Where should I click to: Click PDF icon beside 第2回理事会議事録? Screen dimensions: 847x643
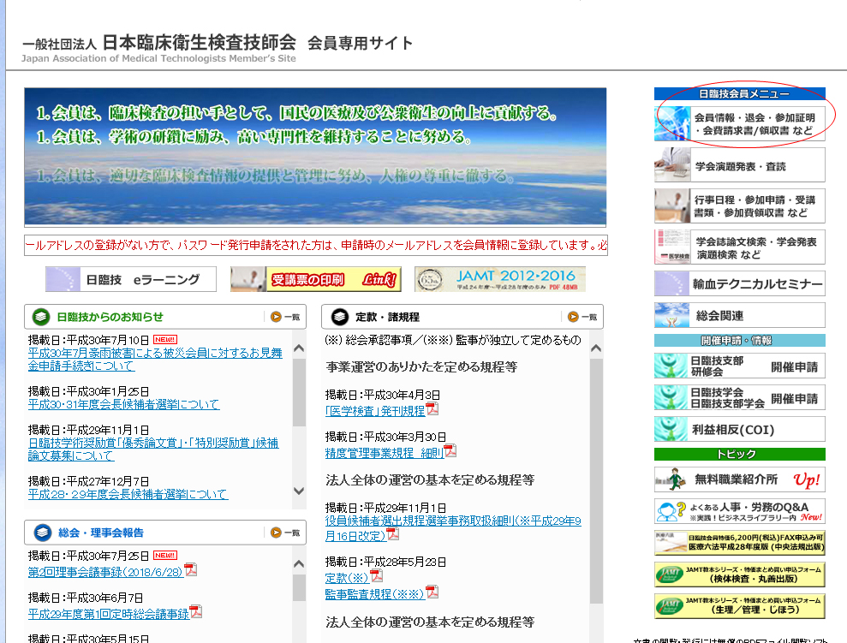tap(190, 570)
